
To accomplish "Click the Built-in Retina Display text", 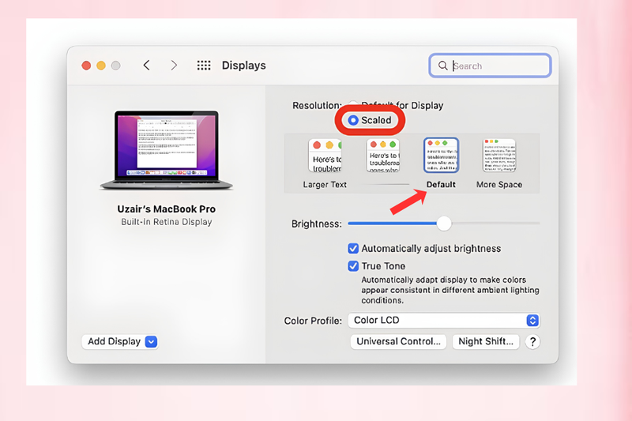I will coord(166,222).
